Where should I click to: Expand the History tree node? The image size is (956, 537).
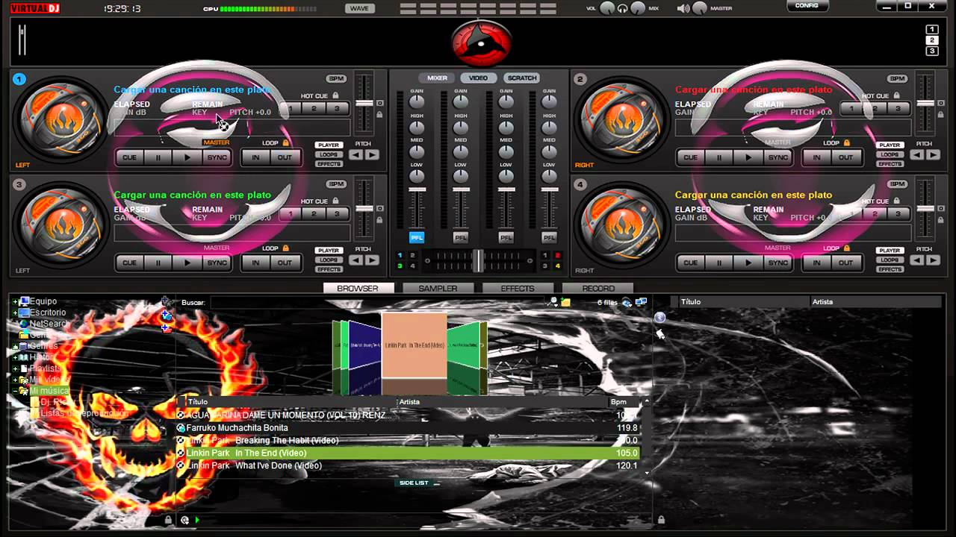pyautogui.click(x=15, y=357)
